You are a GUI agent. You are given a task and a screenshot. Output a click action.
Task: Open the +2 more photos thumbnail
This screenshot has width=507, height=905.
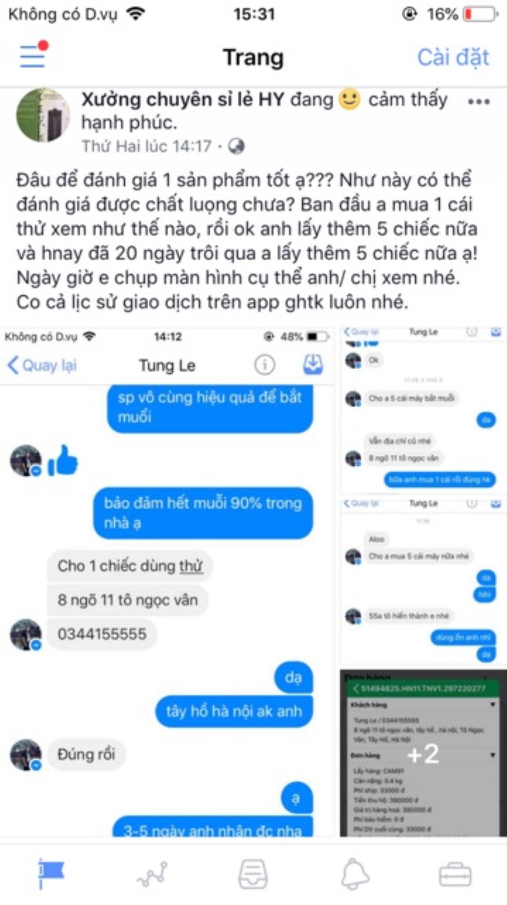click(423, 753)
